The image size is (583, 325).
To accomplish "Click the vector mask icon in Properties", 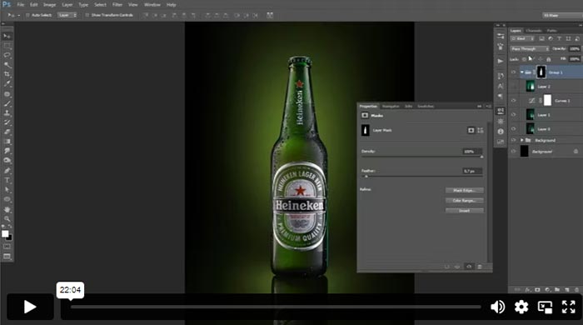I will click(x=481, y=130).
